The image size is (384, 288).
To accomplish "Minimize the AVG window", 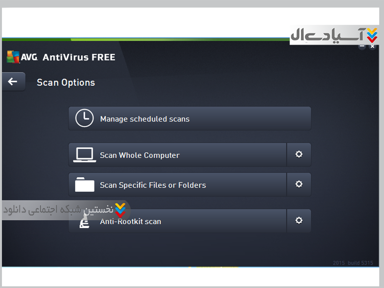I will pos(362,47).
